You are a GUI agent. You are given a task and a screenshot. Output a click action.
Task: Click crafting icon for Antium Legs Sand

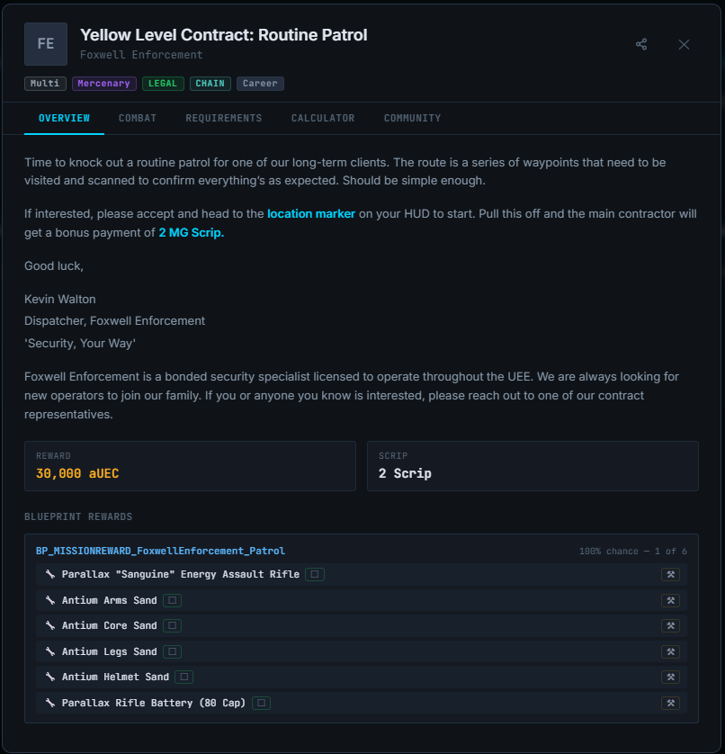click(x=670, y=651)
